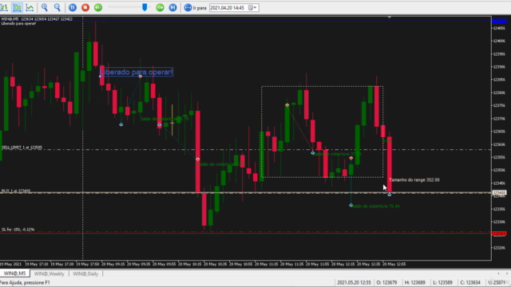Screen dimensions: 511x287
Task: Select candlestick chart mode icon
Action: tap(17, 7)
